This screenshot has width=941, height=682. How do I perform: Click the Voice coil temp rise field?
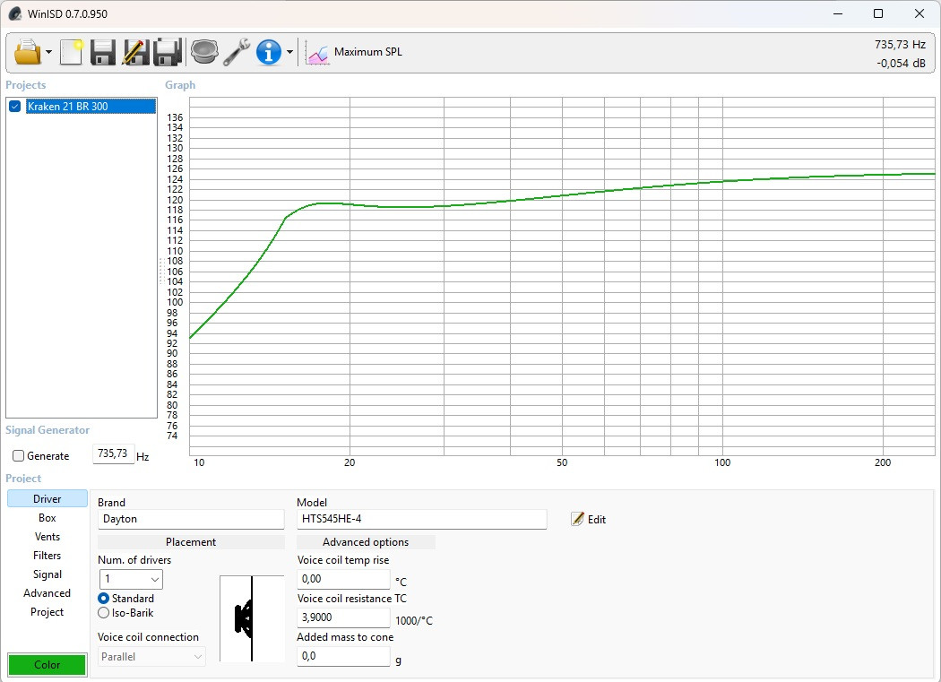coord(343,579)
